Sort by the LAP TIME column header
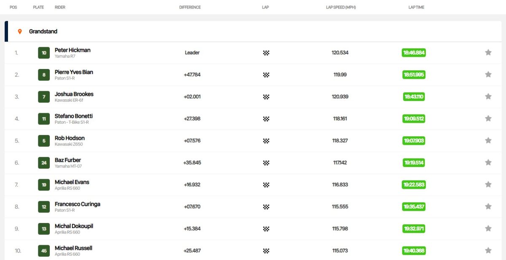 416,8
